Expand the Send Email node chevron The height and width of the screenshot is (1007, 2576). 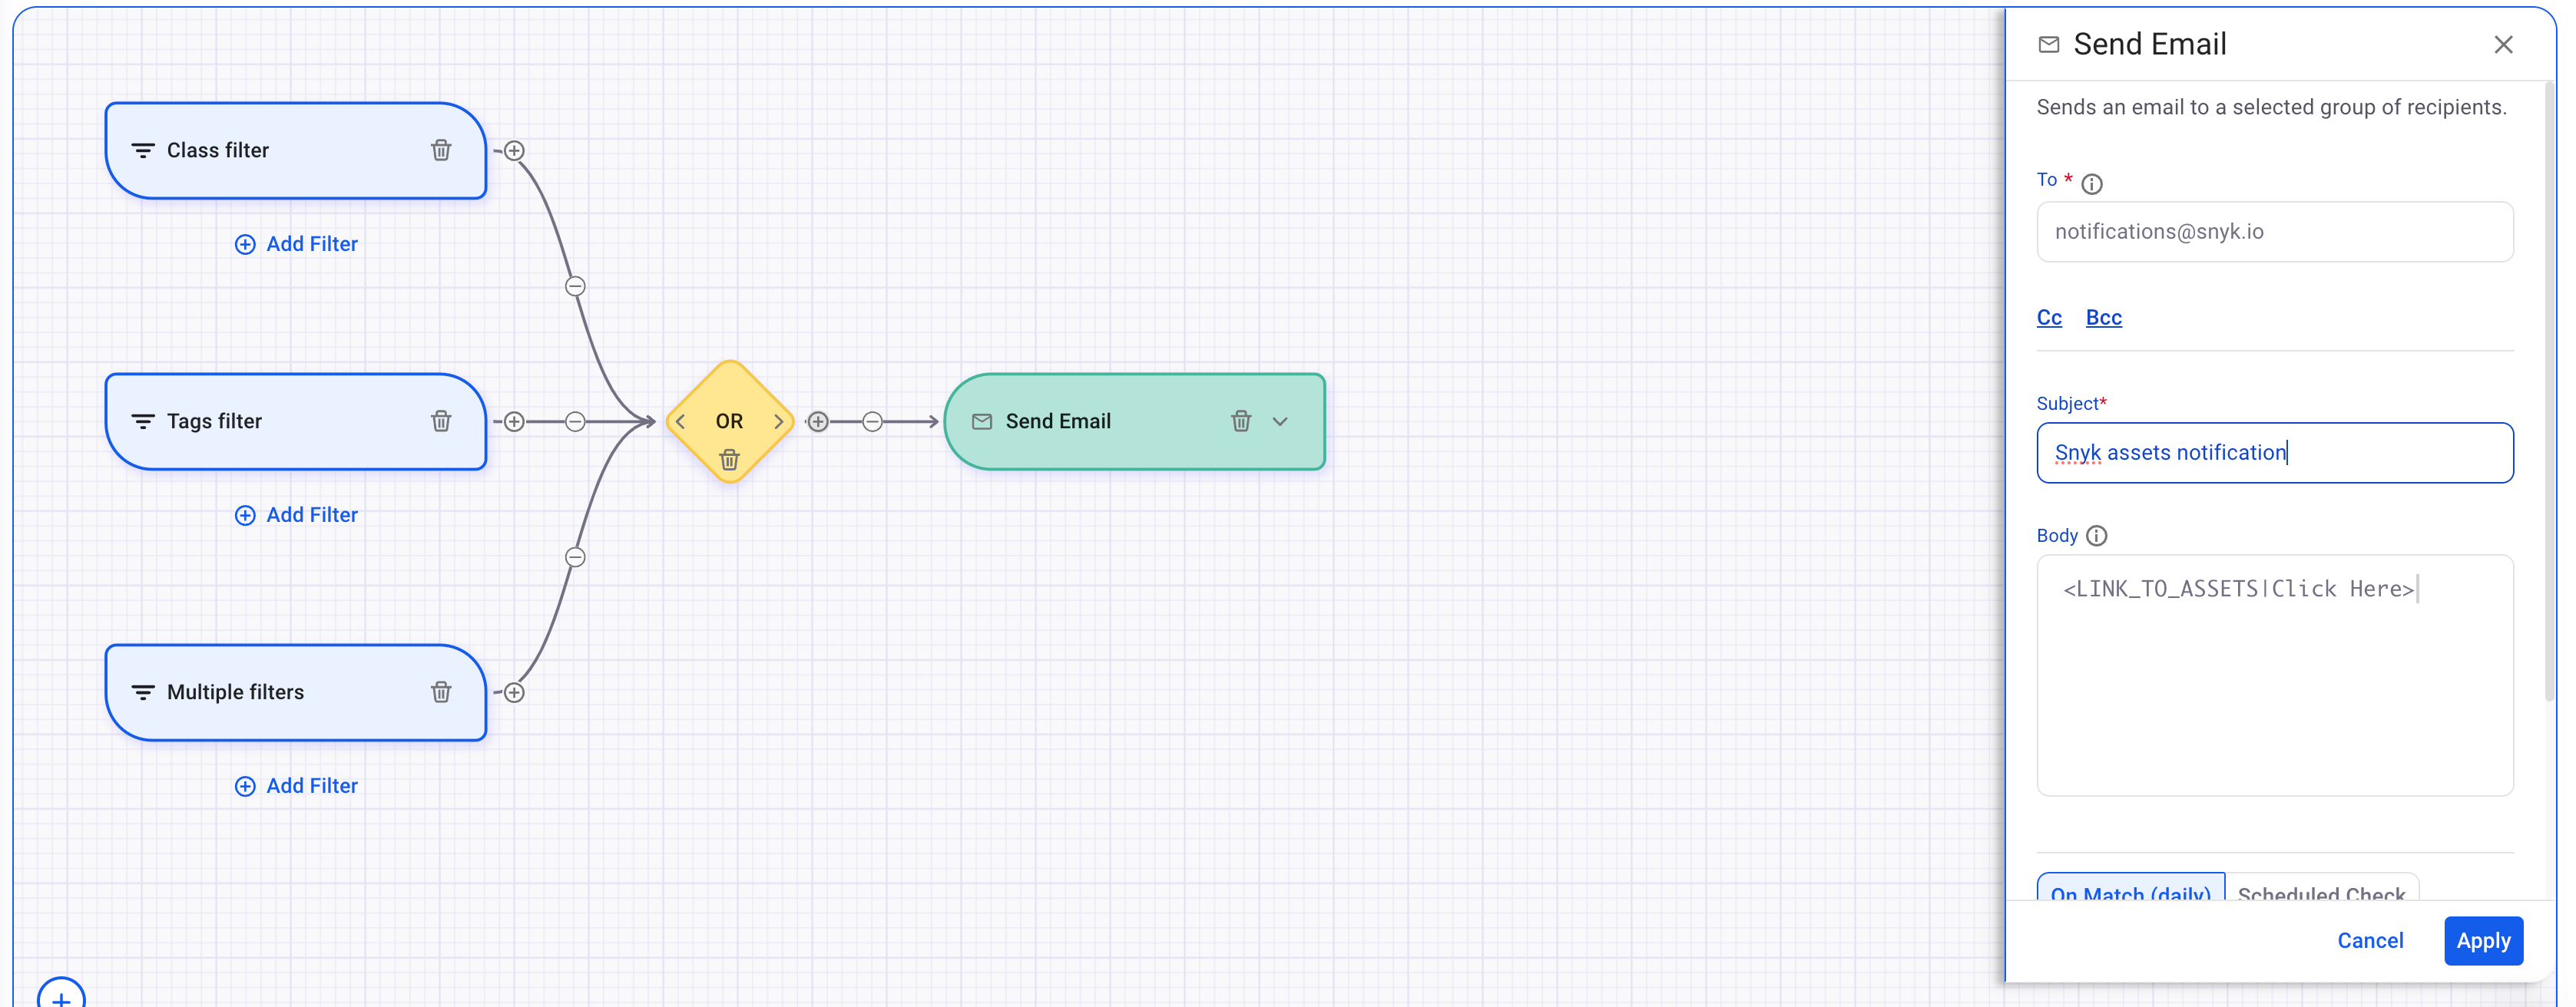[x=1281, y=421]
